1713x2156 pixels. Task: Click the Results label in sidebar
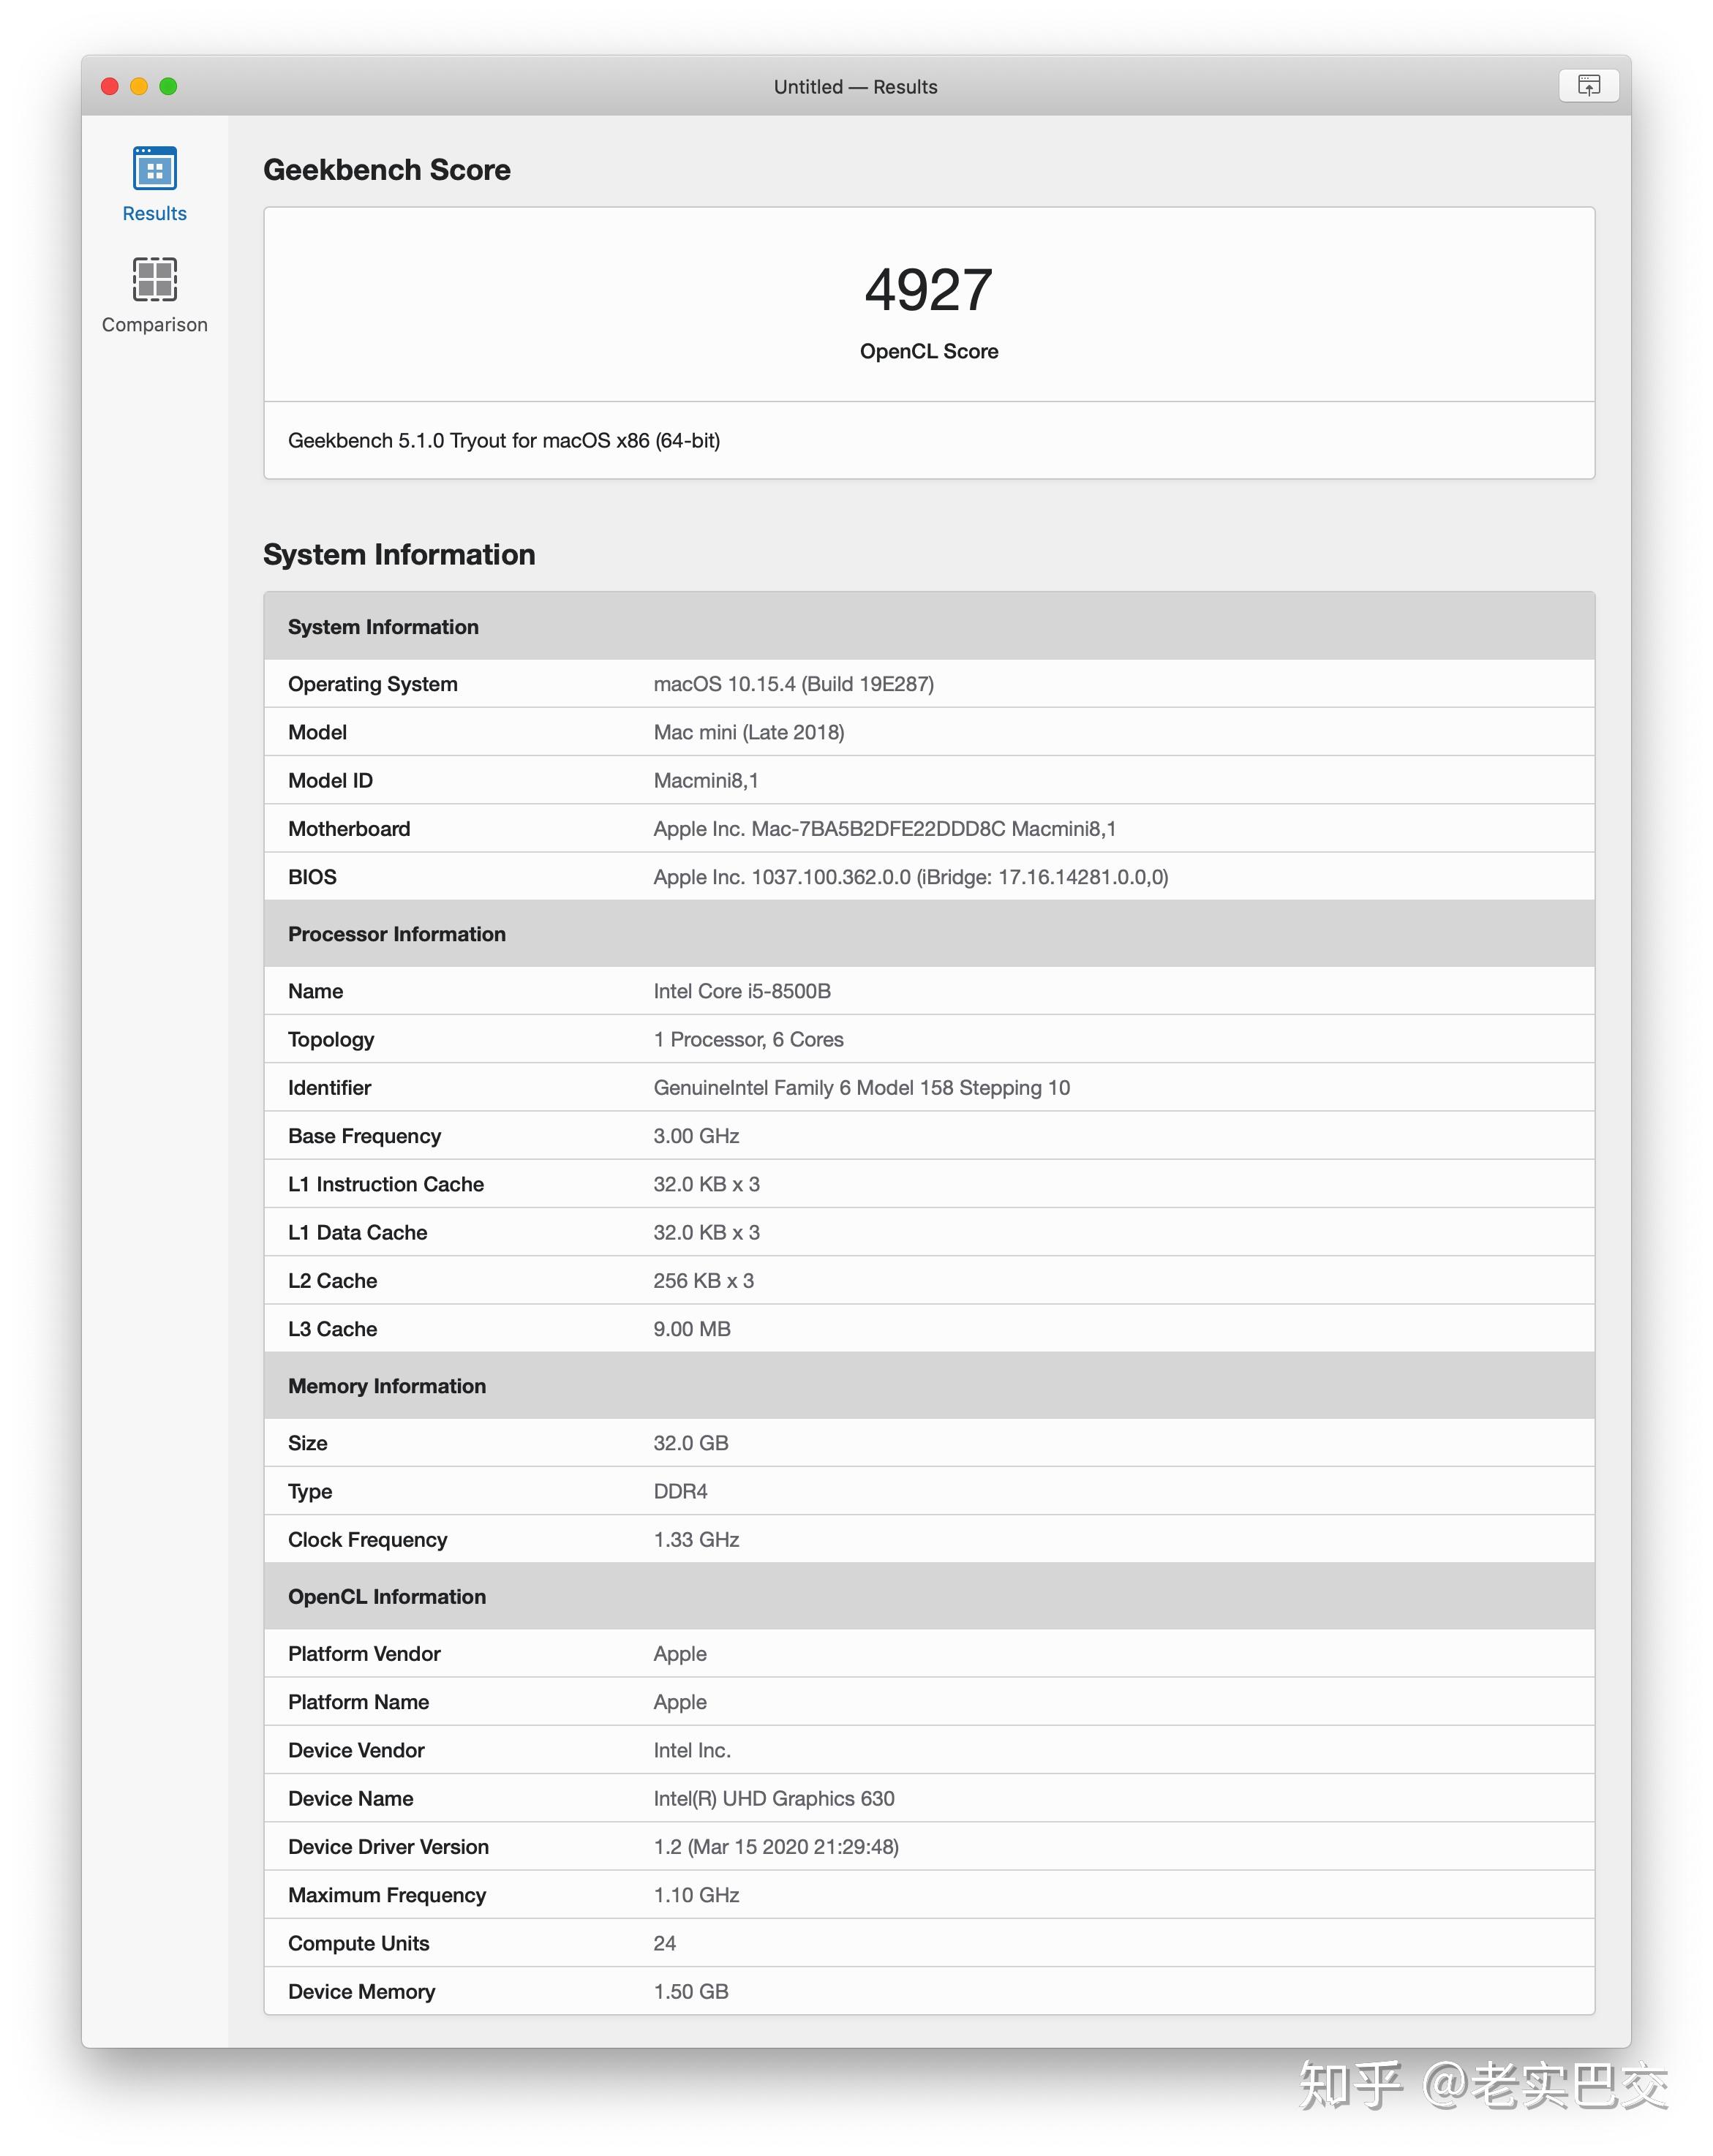[x=154, y=213]
